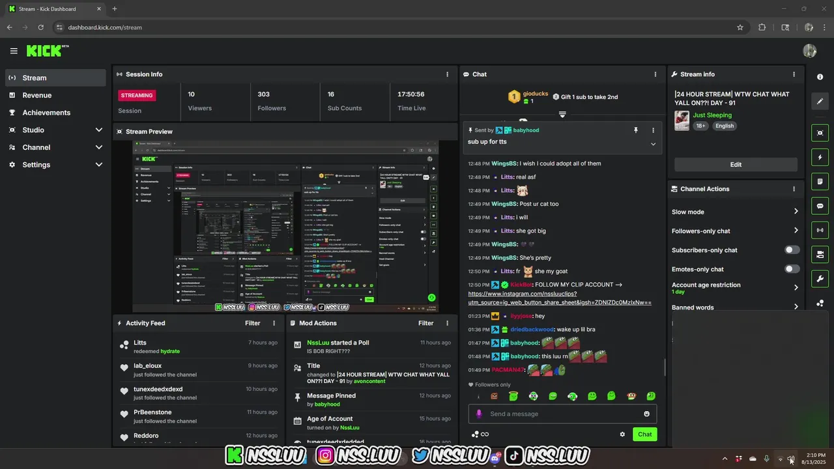Click channel points icon below message box

(475, 434)
